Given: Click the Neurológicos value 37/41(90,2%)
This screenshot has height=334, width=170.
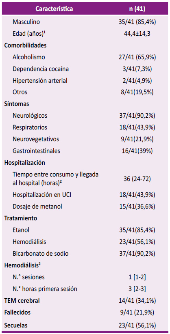Looking at the screenshot, I should [137, 116].
